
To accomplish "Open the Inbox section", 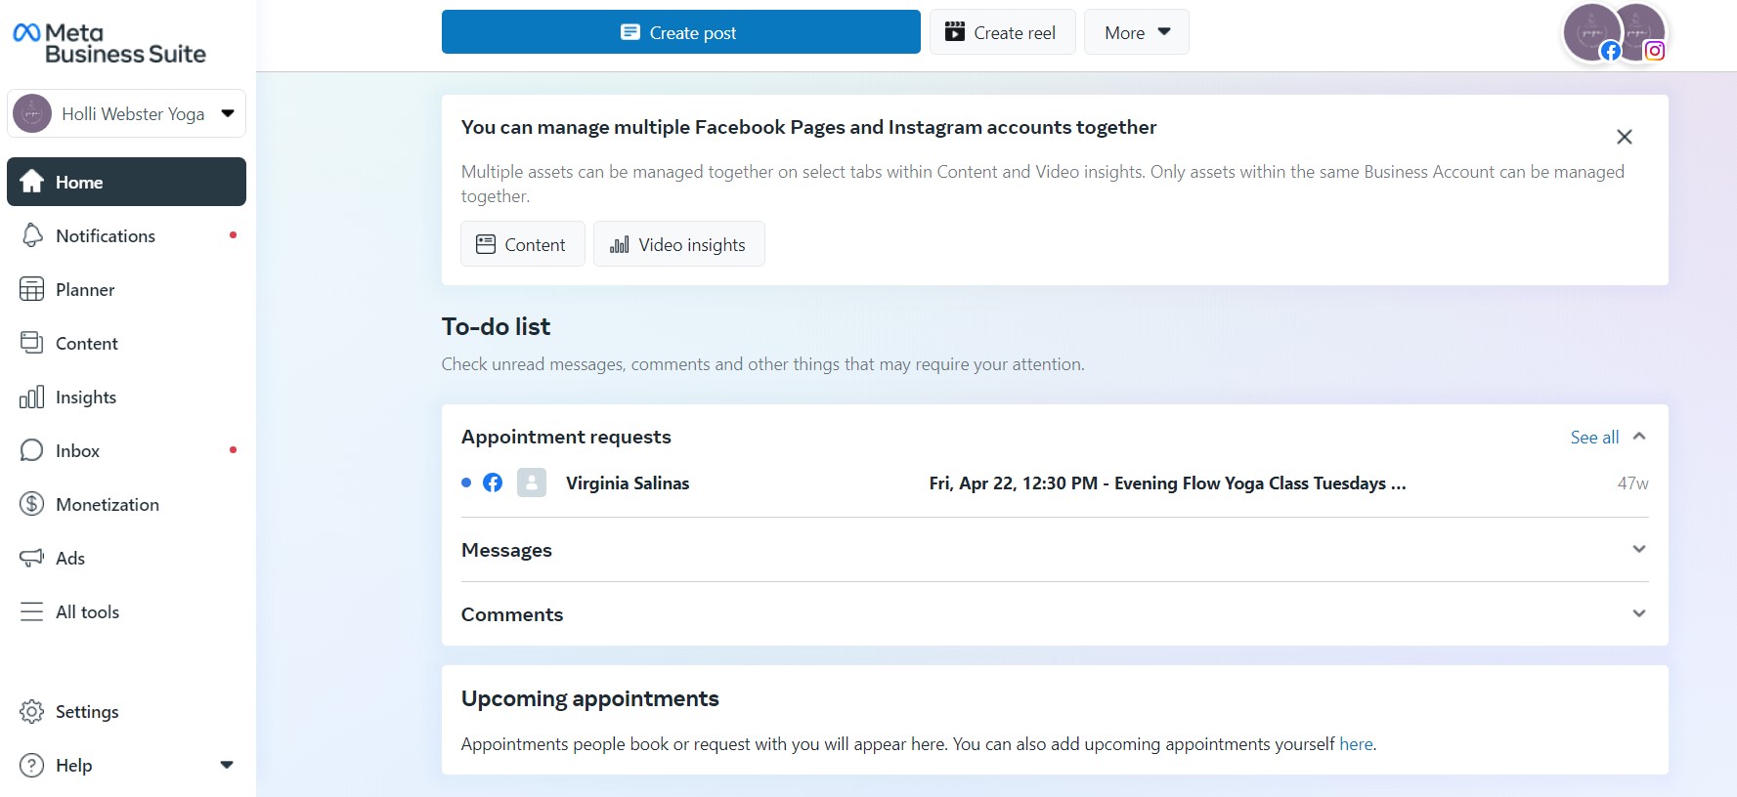I will [126, 450].
